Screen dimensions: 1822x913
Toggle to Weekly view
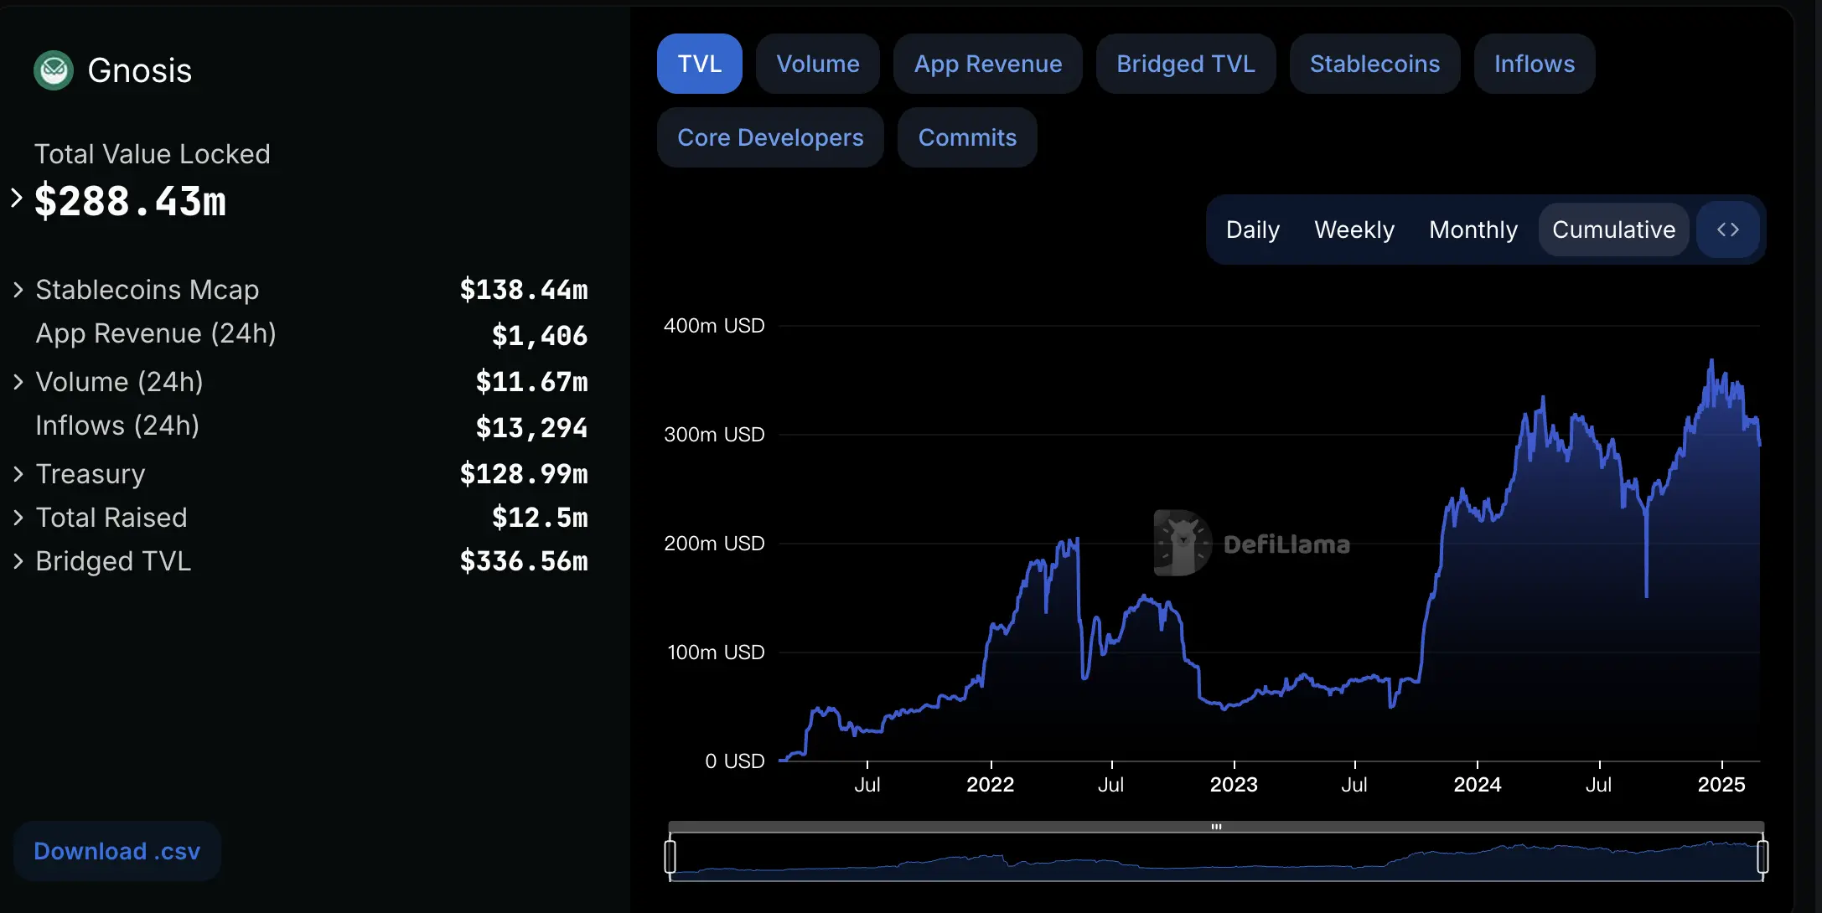(x=1354, y=230)
